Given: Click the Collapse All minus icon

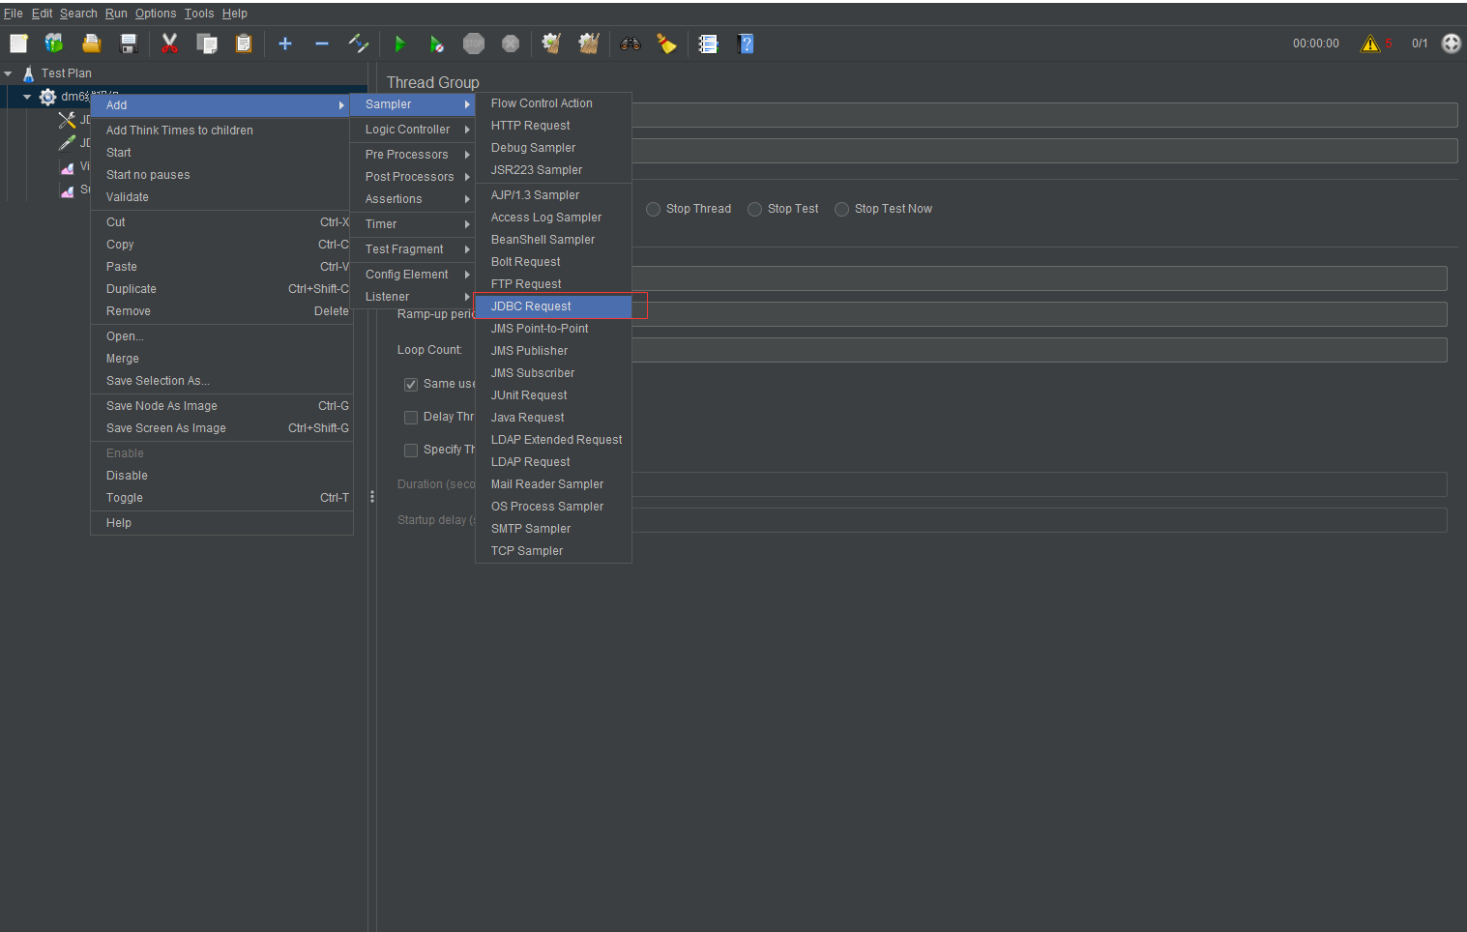Looking at the screenshot, I should (322, 44).
